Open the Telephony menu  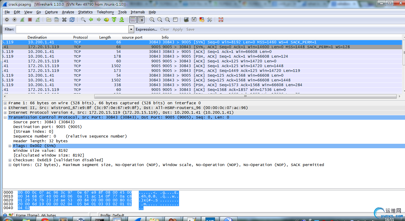(105, 12)
